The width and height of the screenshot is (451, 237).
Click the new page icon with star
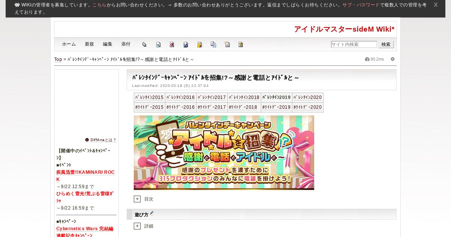(227, 44)
